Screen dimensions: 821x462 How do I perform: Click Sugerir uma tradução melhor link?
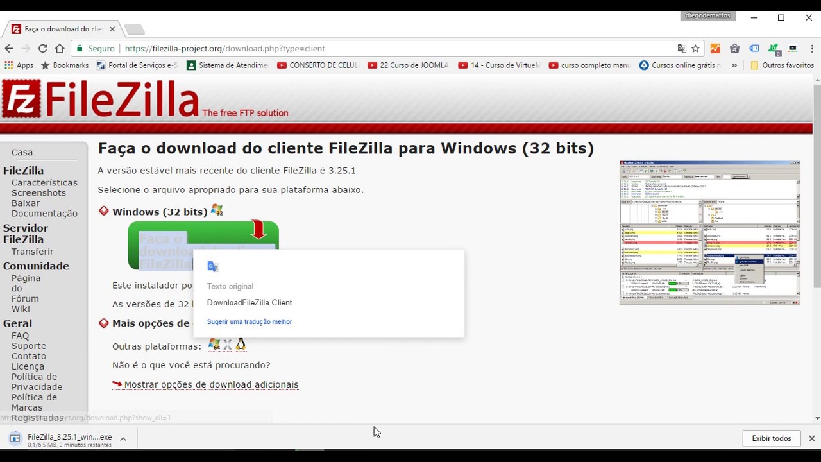pyautogui.click(x=250, y=321)
